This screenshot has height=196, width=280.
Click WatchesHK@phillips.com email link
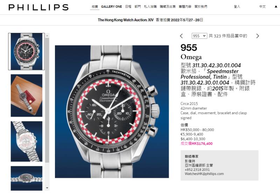tap(204, 174)
